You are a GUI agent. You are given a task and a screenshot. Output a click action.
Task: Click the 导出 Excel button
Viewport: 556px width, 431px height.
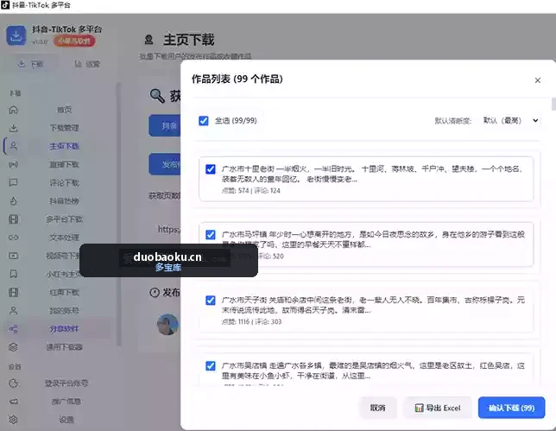[x=438, y=408]
